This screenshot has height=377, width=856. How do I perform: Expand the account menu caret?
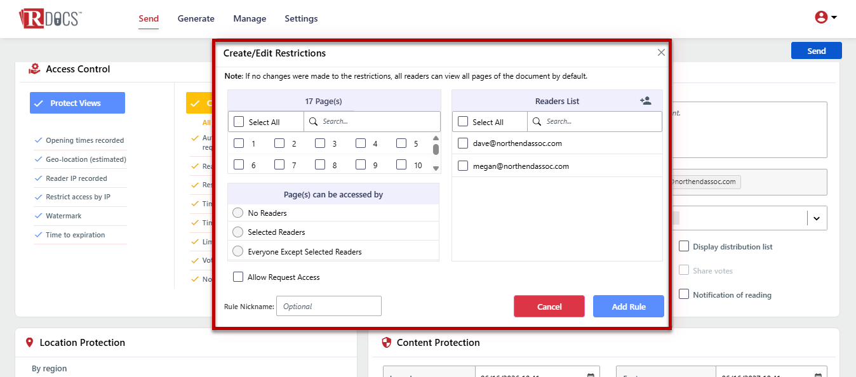click(834, 18)
